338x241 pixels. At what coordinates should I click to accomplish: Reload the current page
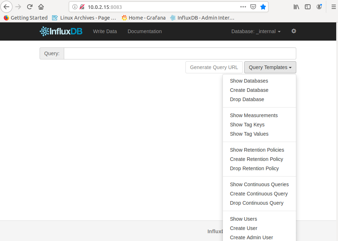coord(30,7)
